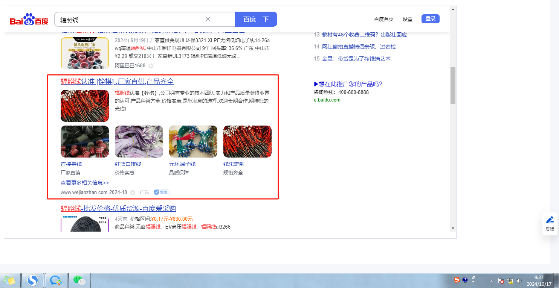This screenshot has height=288, width=559.
Task: Open the 辐照线-批发价格-优质货源-百度爱采购 result
Action: point(118,209)
